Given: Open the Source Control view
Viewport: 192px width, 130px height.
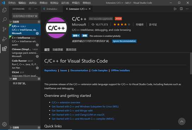Looking at the screenshot, I should (5, 29).
